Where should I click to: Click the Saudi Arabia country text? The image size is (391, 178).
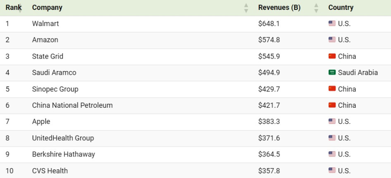click(x=358, y=73)
